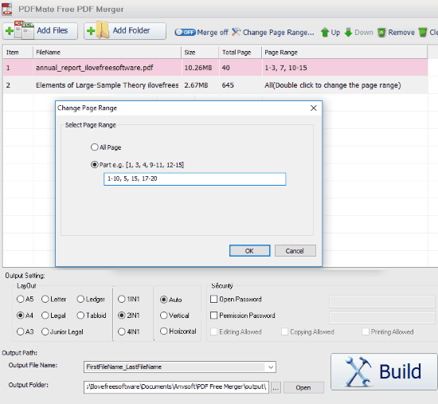Screen dimensions: 438x404
Task: Open the output folder
Action: click(x=303, y=388)
